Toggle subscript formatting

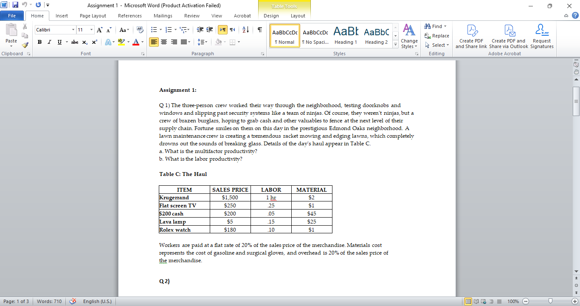85,42
